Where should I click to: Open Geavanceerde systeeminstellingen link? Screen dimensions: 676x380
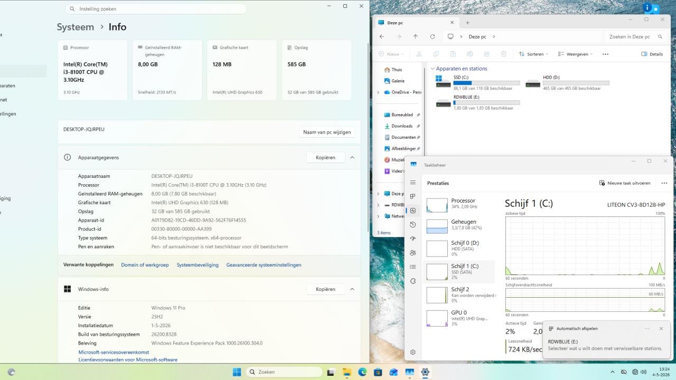[x=264, y=265]
